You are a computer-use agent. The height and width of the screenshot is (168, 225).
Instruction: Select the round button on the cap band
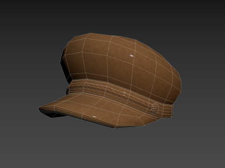155,108
